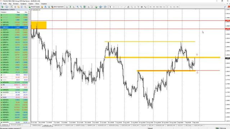Open the Файл menu
The height and width of the screenshot is (129, 230).
[x=5, y=4]
